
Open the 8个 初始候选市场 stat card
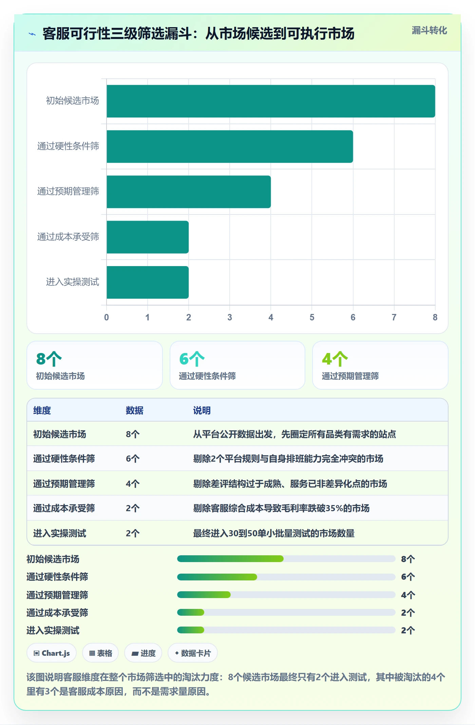(x=95, y=365)
